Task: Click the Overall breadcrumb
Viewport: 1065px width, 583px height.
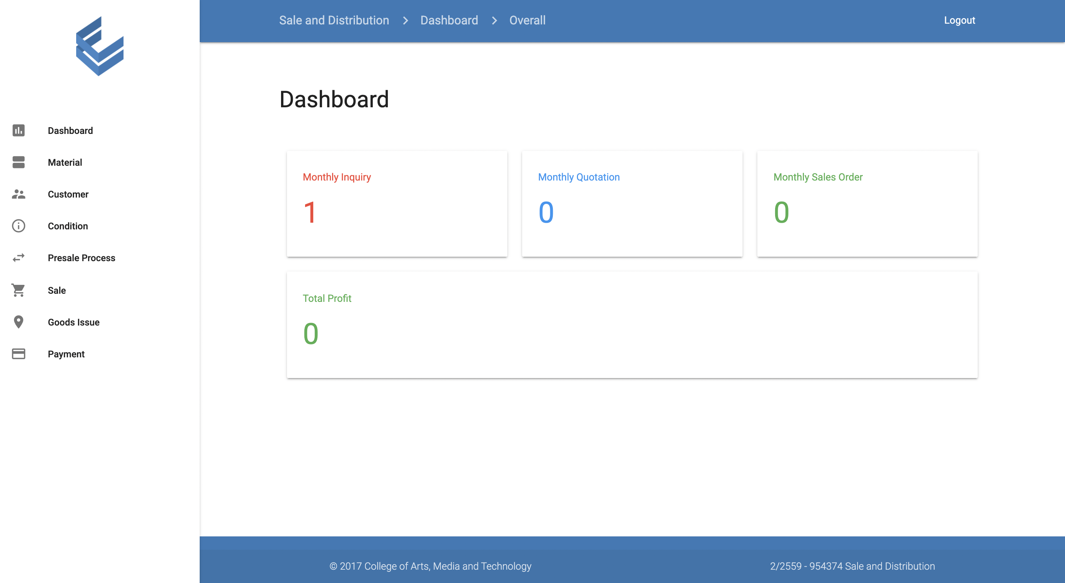Action: tap(527, 20)
